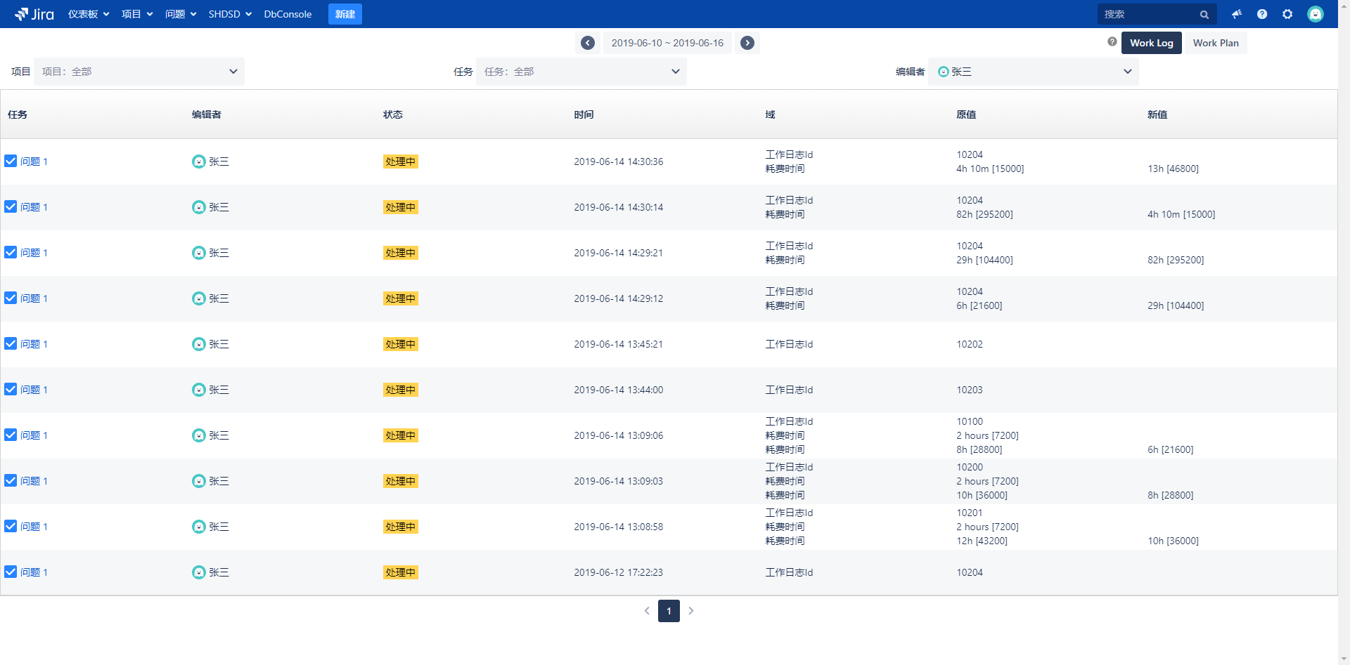Expand the 任务 filter dropdown
Screen dimensions: 1350x665
pyautogui.click(x=581, y=72)
